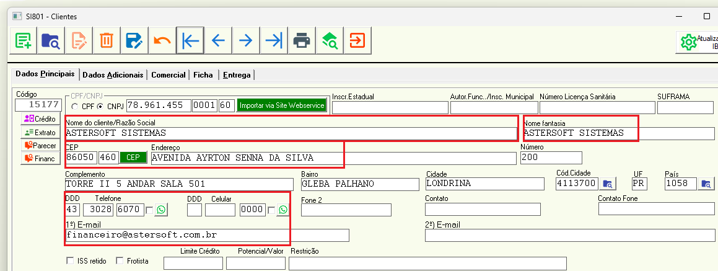Click the Endereço field
The image size is (718, 271).
pos(333,158)
